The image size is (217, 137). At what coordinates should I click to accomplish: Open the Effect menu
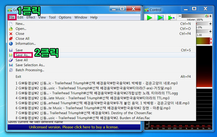(x=31, y=17)
